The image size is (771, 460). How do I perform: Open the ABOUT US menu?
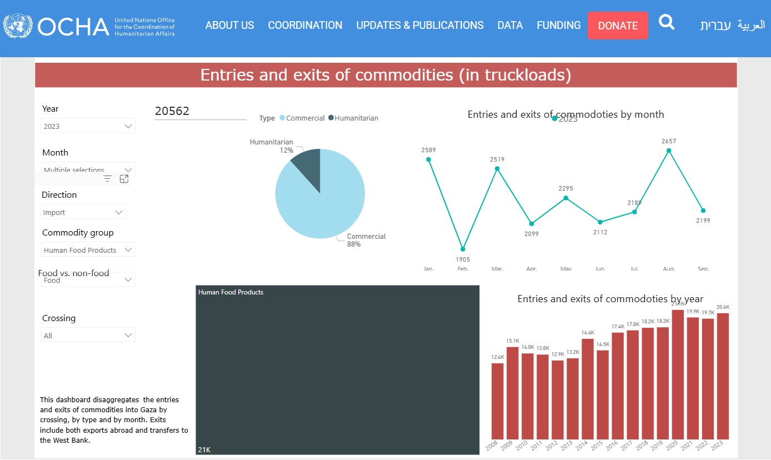(229, 26)
